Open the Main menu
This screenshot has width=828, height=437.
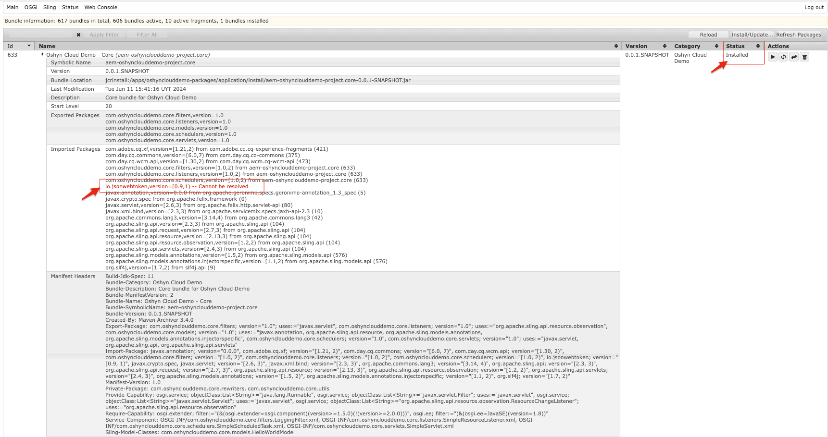pos(13,7)
